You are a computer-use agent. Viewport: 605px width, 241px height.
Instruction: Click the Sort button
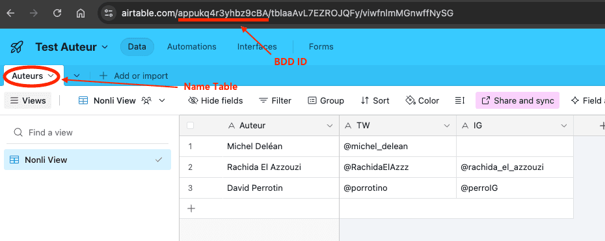point(375,101)
